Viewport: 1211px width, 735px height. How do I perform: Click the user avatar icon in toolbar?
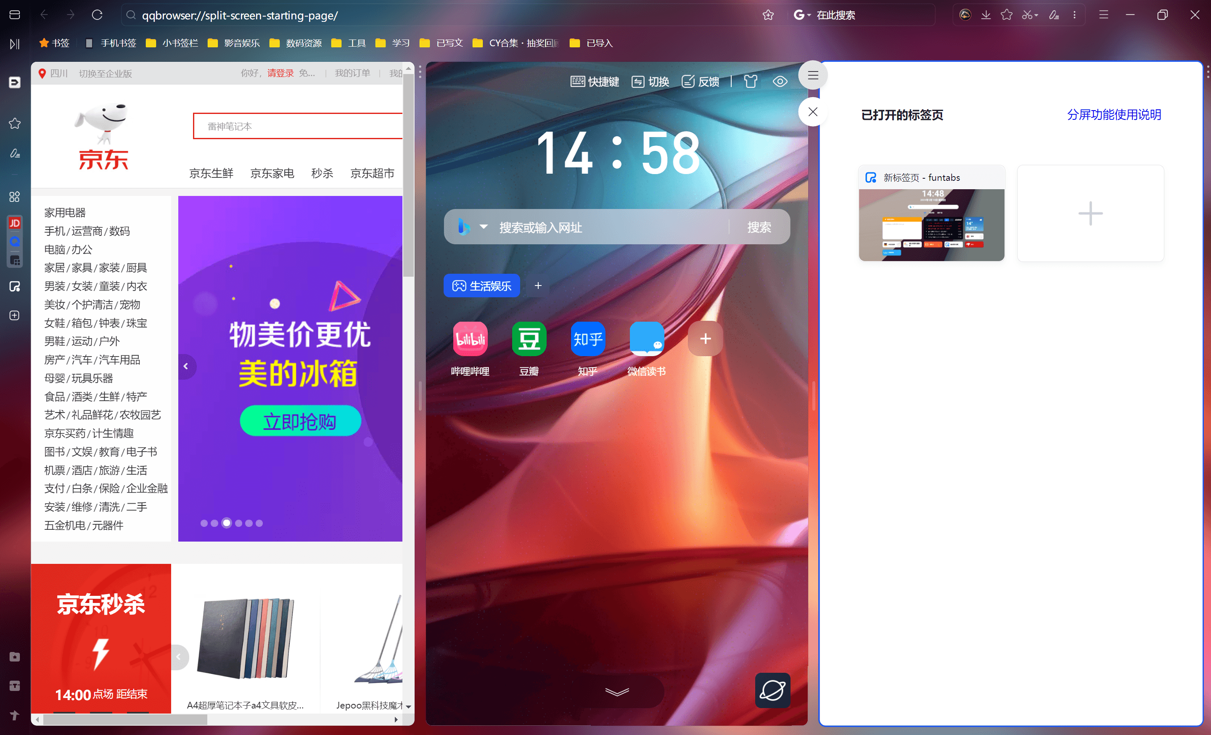pos(965,15)
